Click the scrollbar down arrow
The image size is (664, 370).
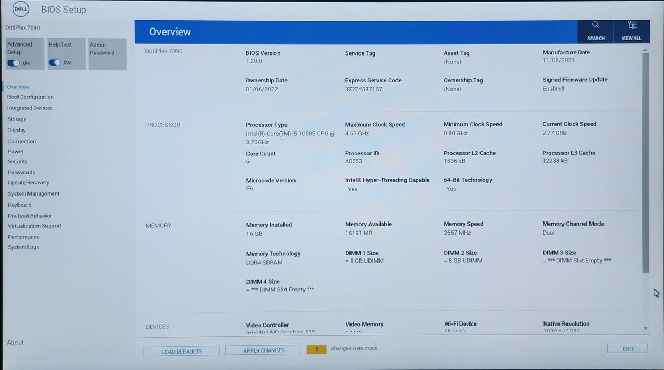(x=645, y=328)
